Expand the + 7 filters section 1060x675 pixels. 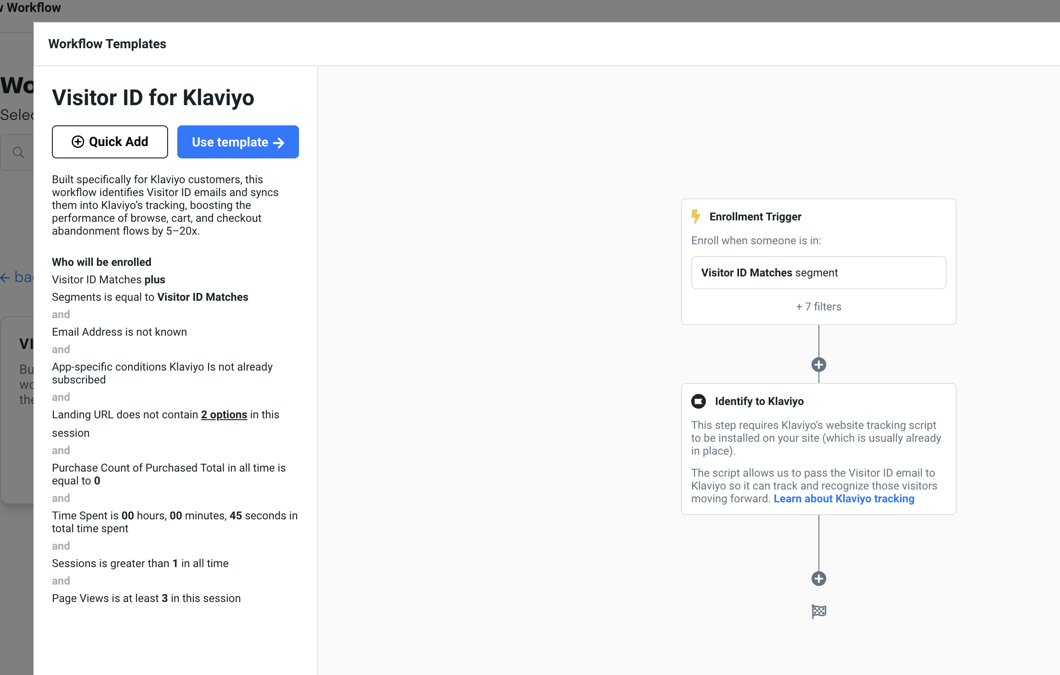click(x=818, y=307)
